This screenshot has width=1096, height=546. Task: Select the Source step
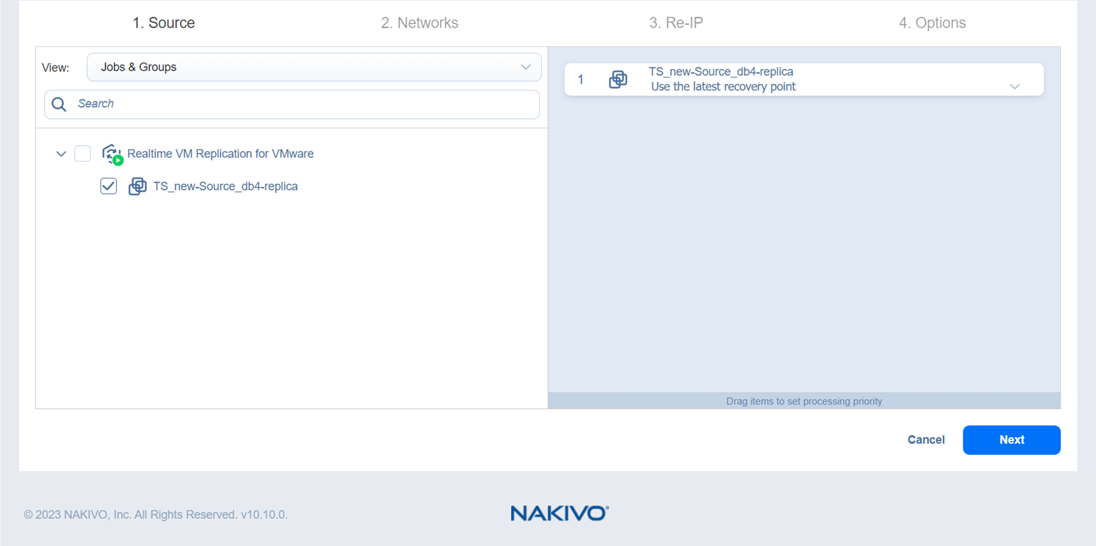tap(163, 22)
